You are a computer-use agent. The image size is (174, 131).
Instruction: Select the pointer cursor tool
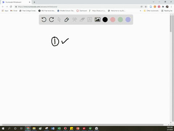(59, 20)
